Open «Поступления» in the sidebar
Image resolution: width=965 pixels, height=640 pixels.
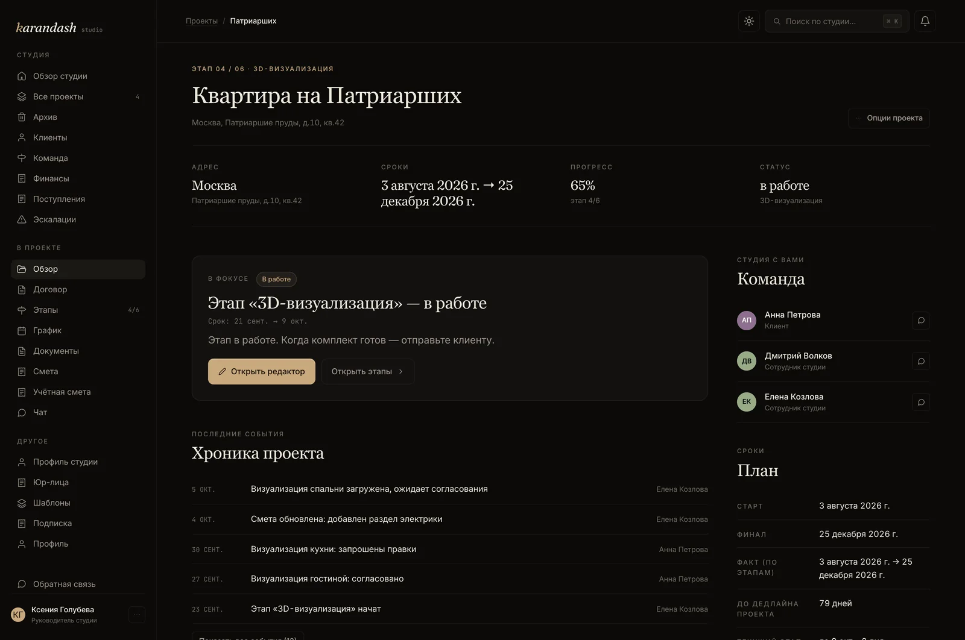coord(78,199)
